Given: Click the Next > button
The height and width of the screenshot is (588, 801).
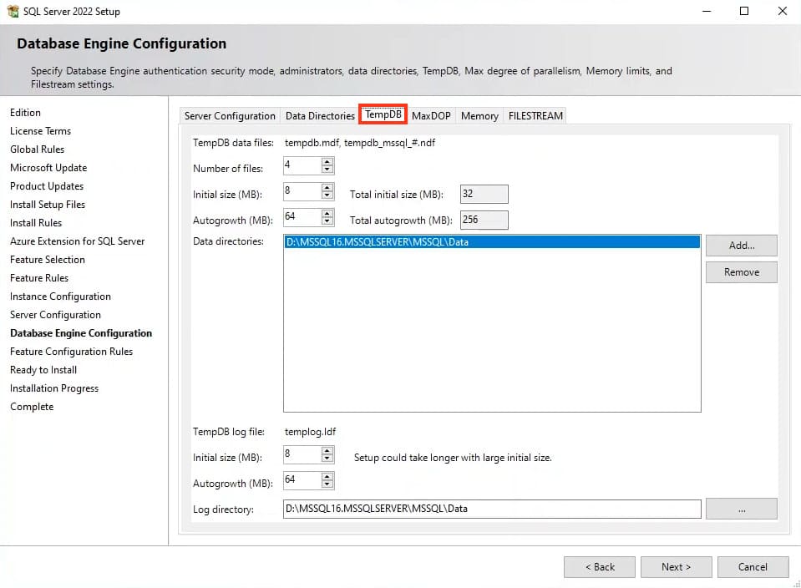Looking at the screenshot, I should [677, 567].
